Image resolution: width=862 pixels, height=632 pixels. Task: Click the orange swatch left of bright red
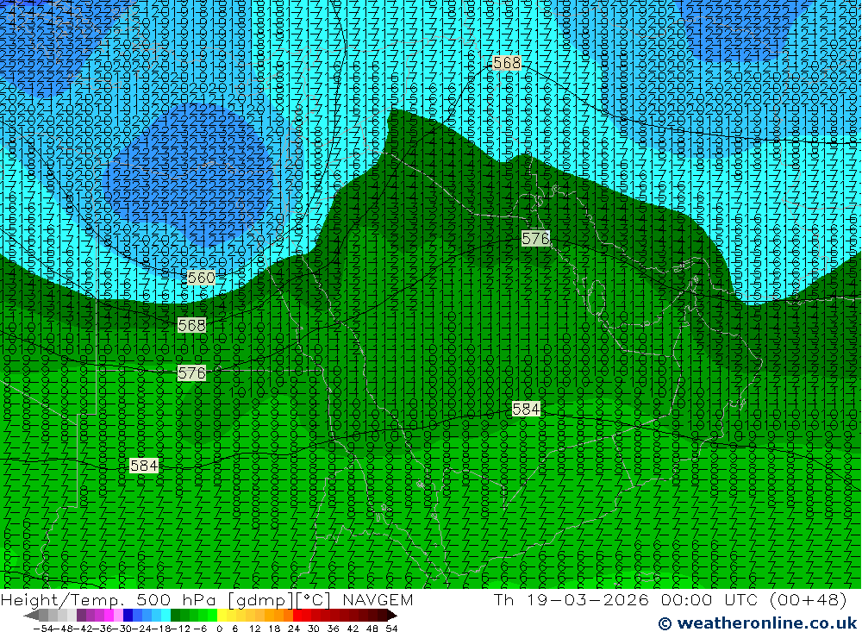[x=288, y=616]
